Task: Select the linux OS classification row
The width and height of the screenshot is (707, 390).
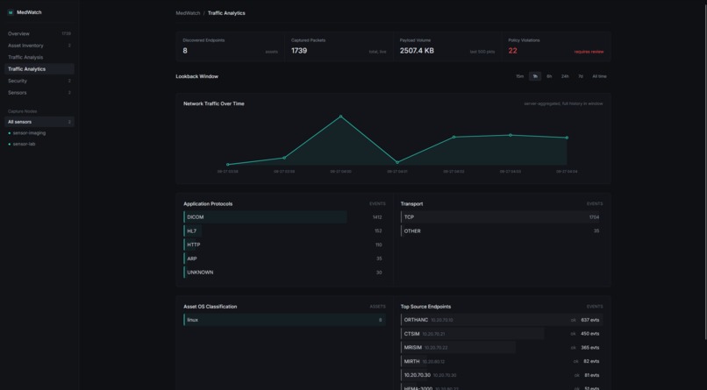Action: [x=284, y=320]
